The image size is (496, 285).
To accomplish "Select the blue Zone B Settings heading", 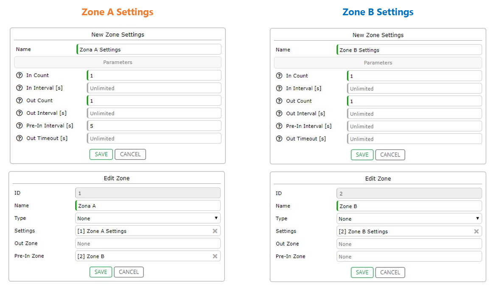I will pos(378,12).
